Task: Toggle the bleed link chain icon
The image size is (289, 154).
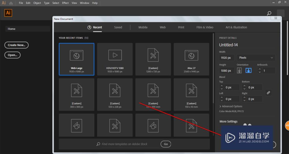Action: [268, 93]
